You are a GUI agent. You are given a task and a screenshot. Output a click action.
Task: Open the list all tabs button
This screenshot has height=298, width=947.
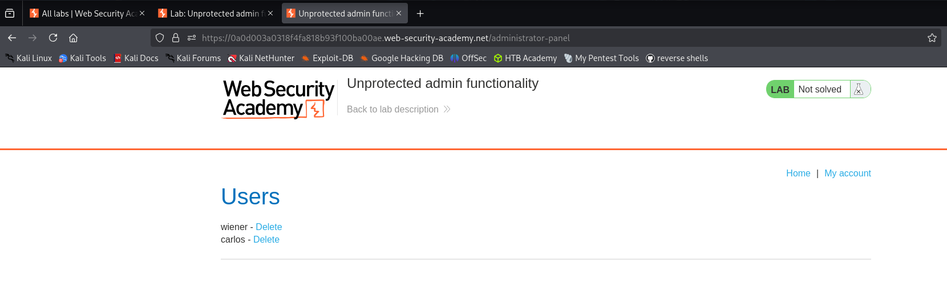[x=10, y=13]
